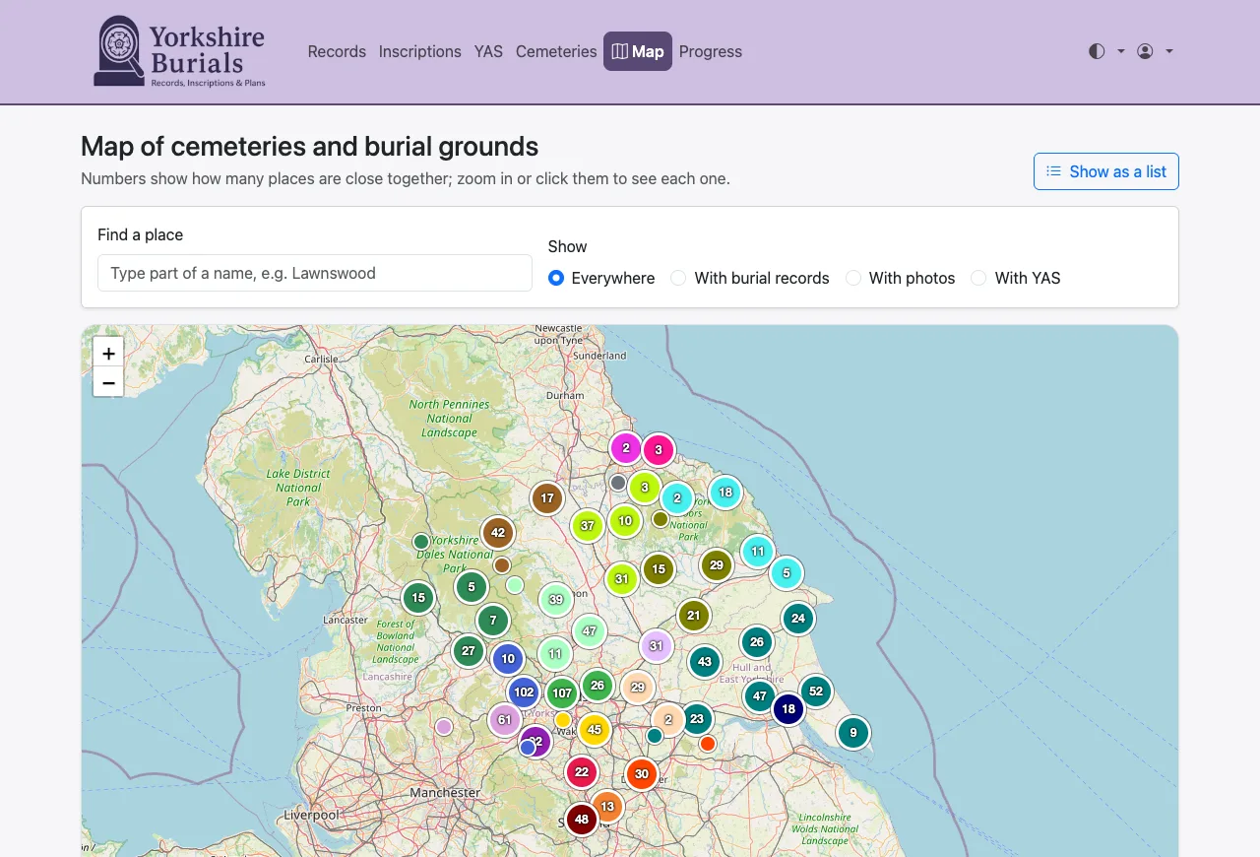
Task: Click the single grey map marker near Durham
Action: click(x=618, y=483)
